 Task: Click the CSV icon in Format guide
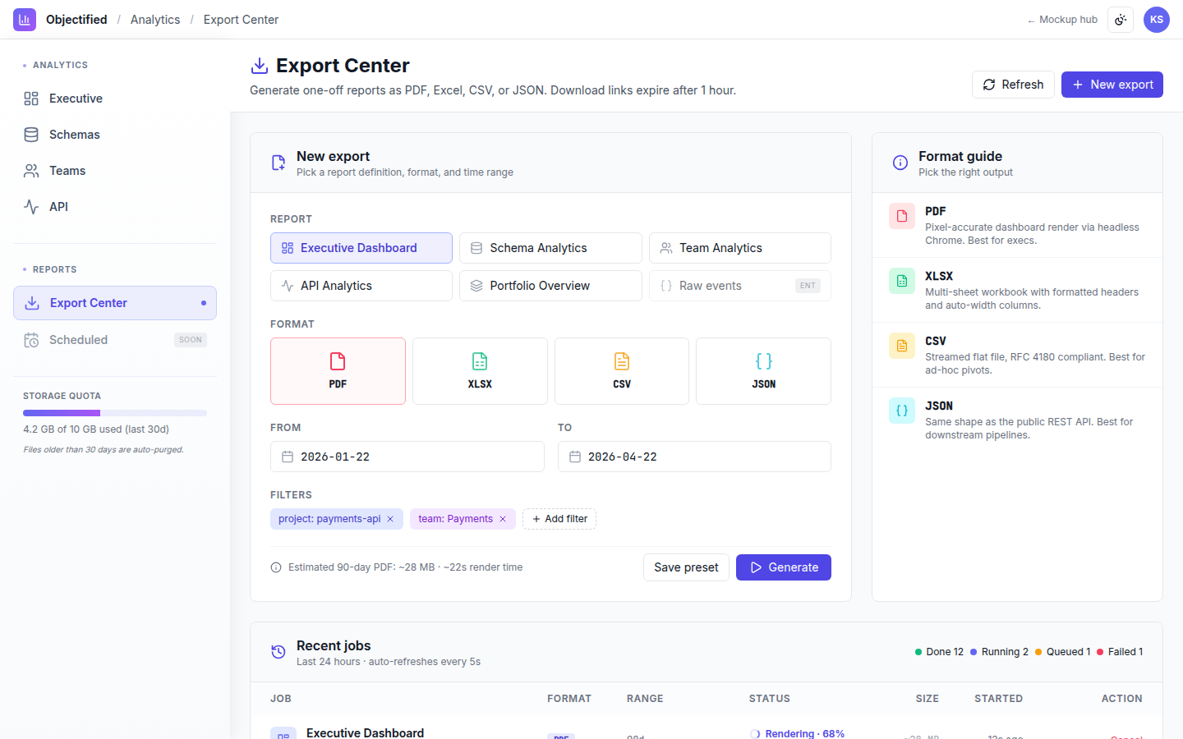point(902,346)
